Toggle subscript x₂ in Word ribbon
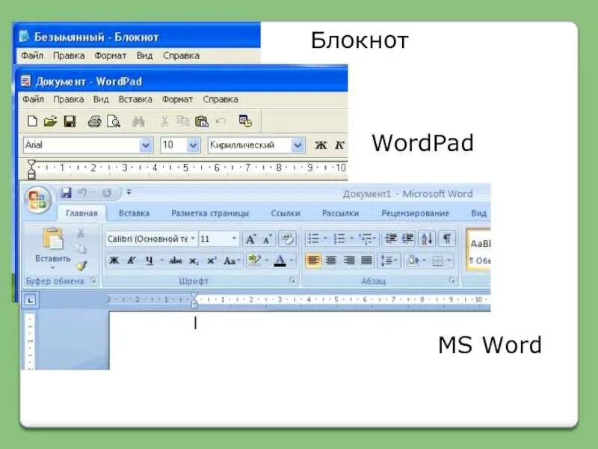The height and width of the screenshot is (449, 598). point(194,261)
